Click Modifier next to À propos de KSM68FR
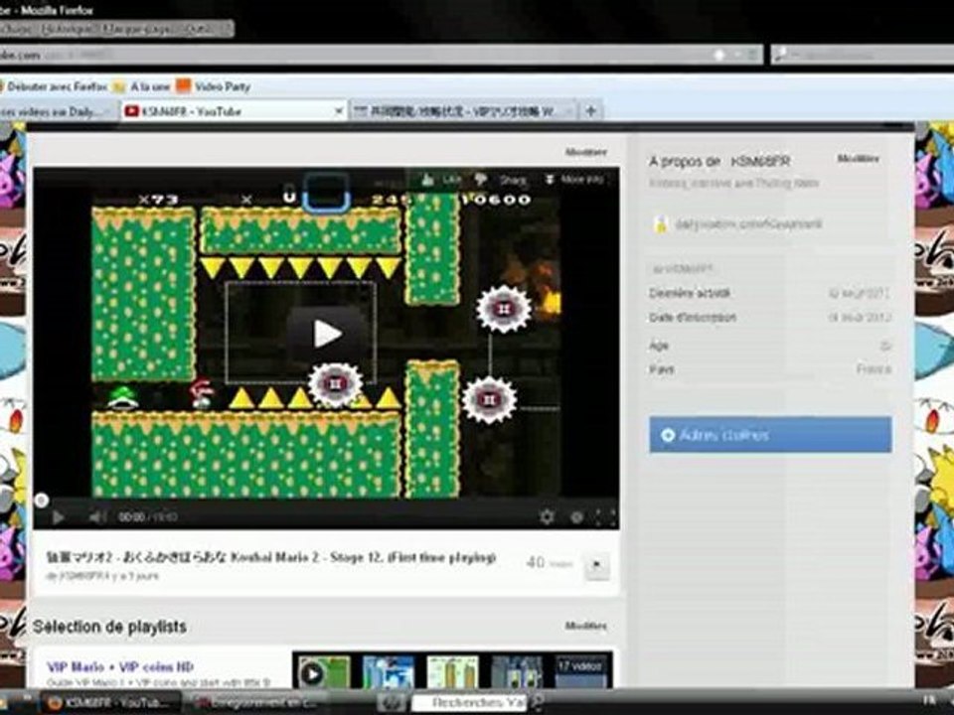This screenshot has height=715, width=954. point(858,159)
